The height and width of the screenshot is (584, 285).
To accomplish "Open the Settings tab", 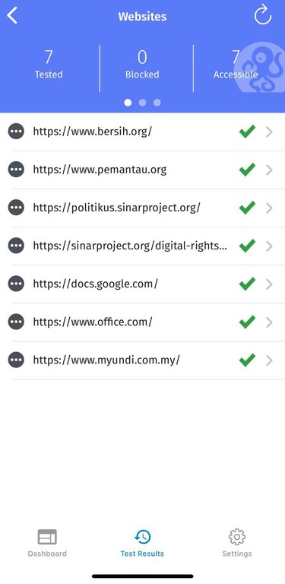I will tap(237, 543).
